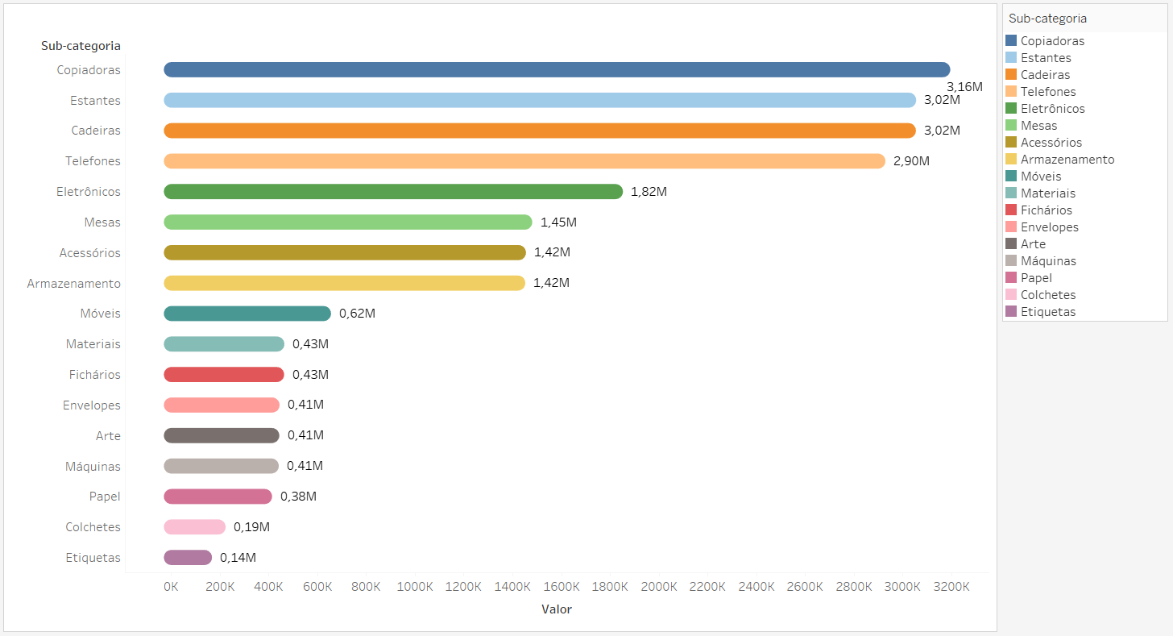
Task: Click the Mesas text in the legend
Action: [x=1038, y=125]
